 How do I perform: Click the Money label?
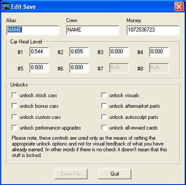(x=134, y=20)
